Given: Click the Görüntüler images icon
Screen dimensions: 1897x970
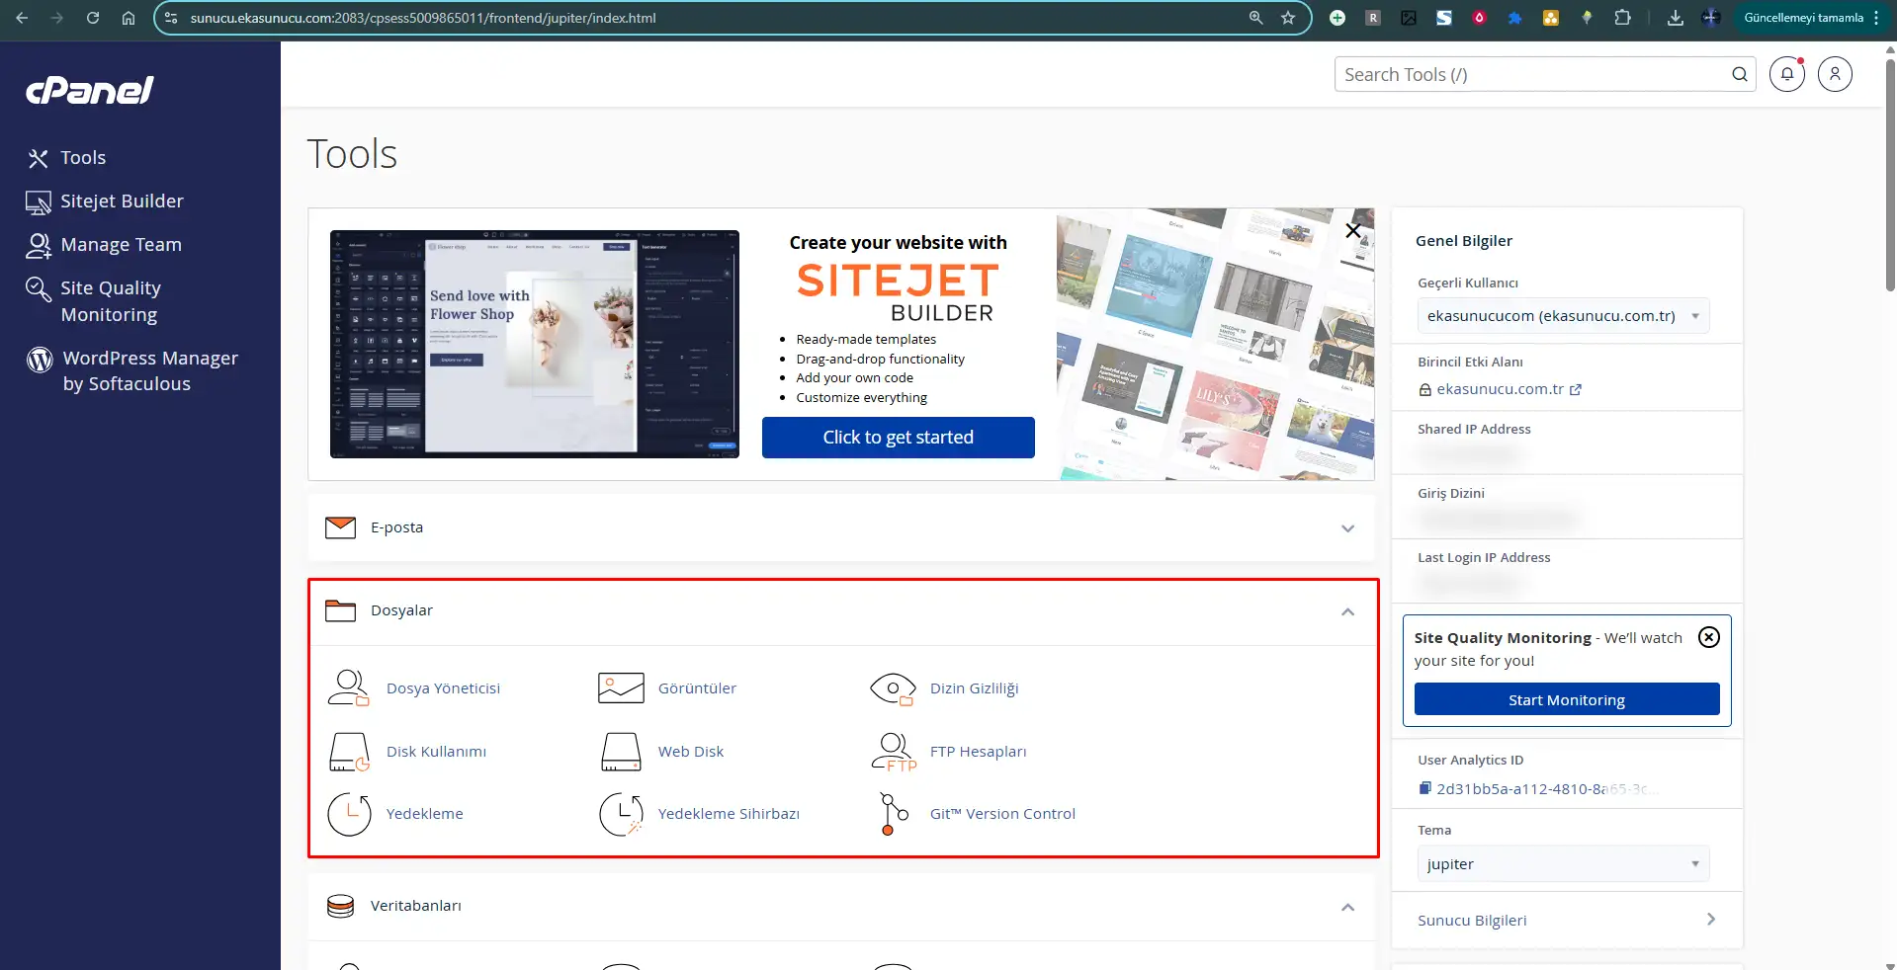Looking at the screenshot, I should tap(621, 687).
